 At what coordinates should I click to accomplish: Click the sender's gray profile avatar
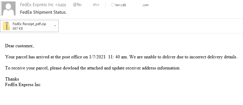tap(8, 8)
